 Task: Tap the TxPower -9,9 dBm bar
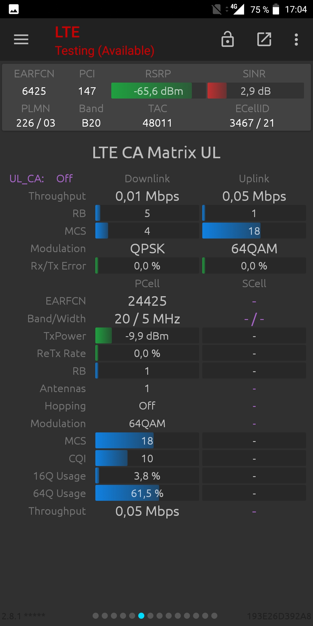147,336
